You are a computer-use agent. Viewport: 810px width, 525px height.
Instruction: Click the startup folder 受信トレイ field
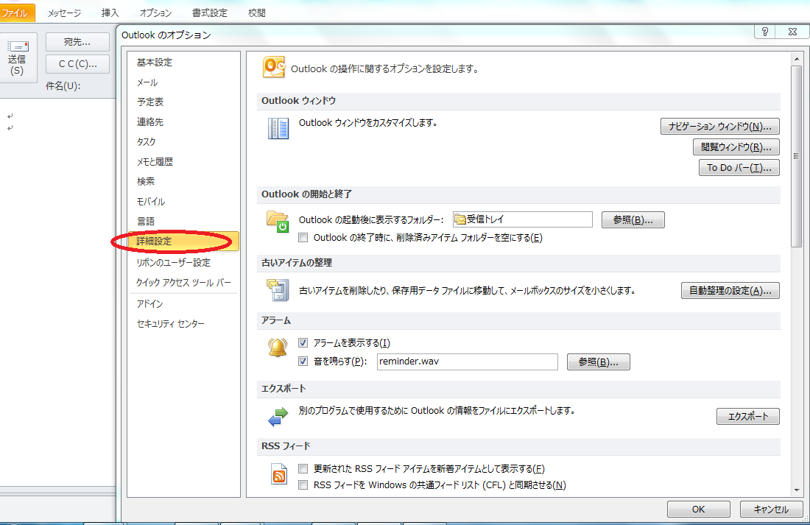point(522,219)
